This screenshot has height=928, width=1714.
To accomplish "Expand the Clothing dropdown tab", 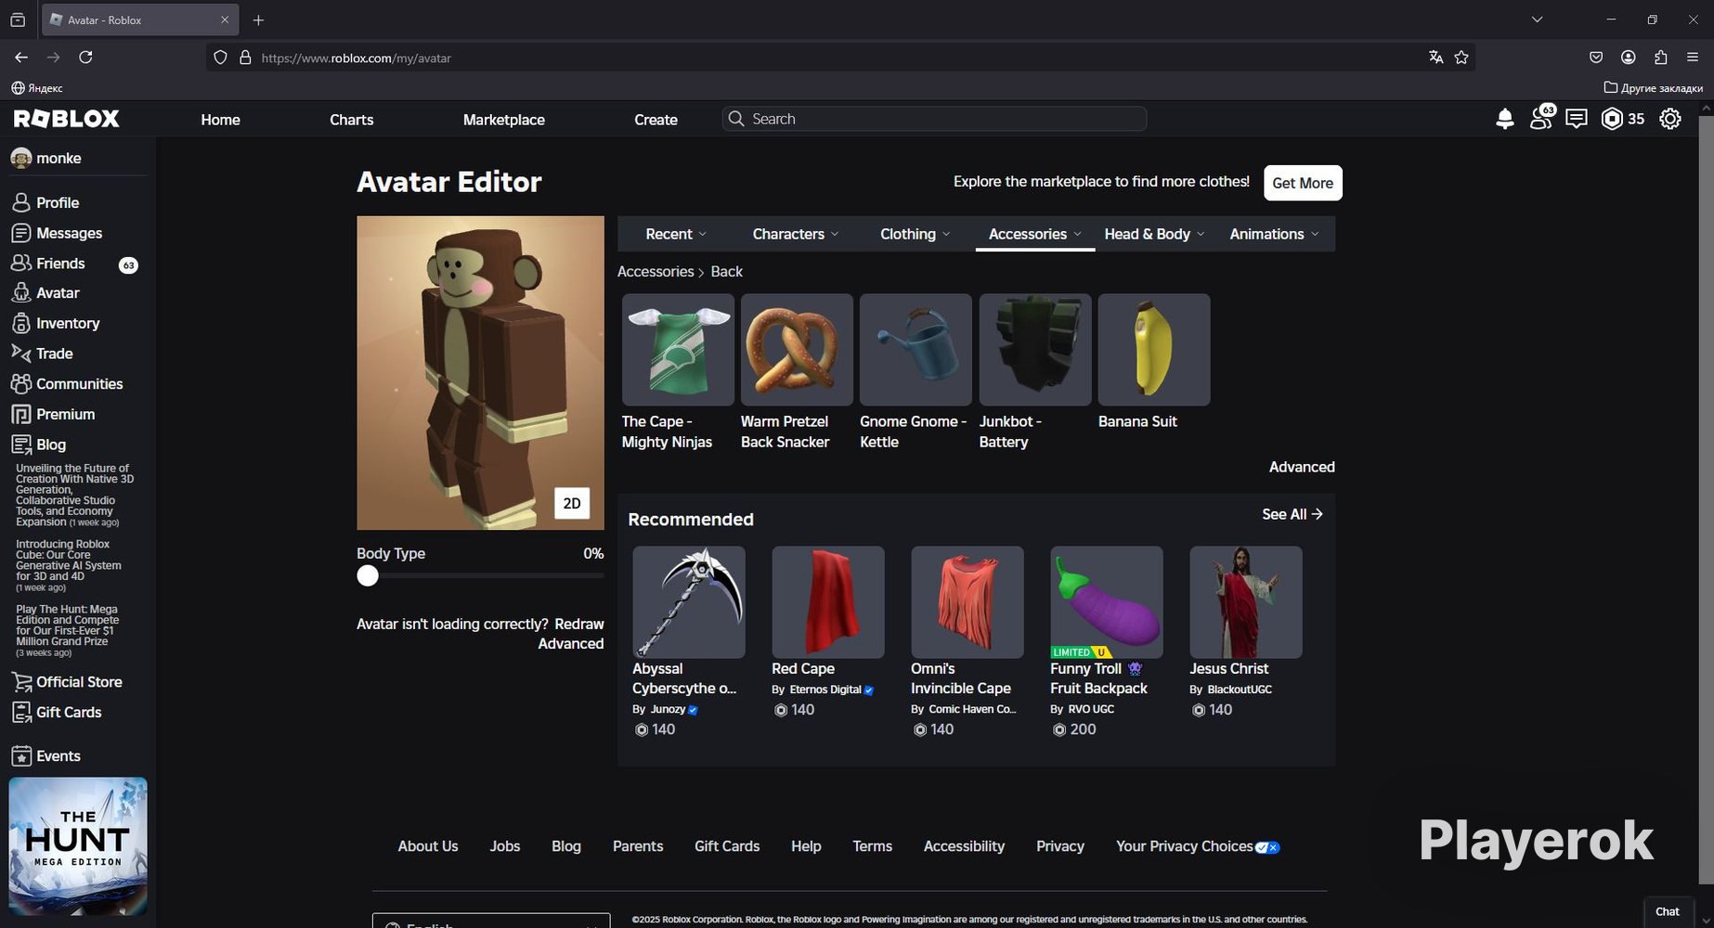I will [915, 234].
